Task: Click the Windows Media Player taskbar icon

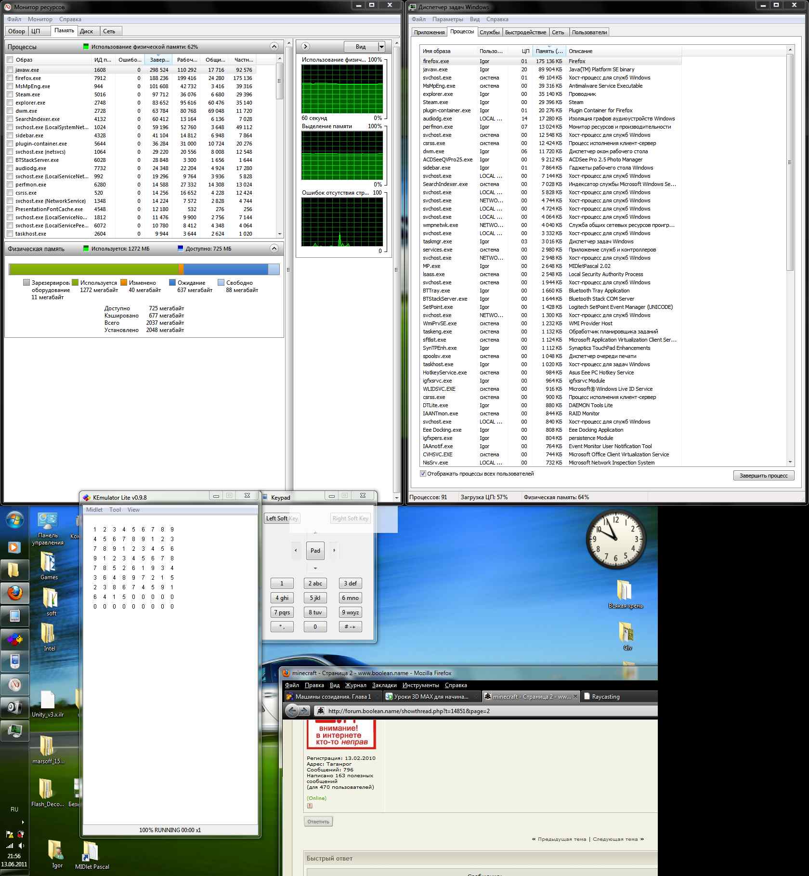Action: pyautogui.click(x=14, y=547)
